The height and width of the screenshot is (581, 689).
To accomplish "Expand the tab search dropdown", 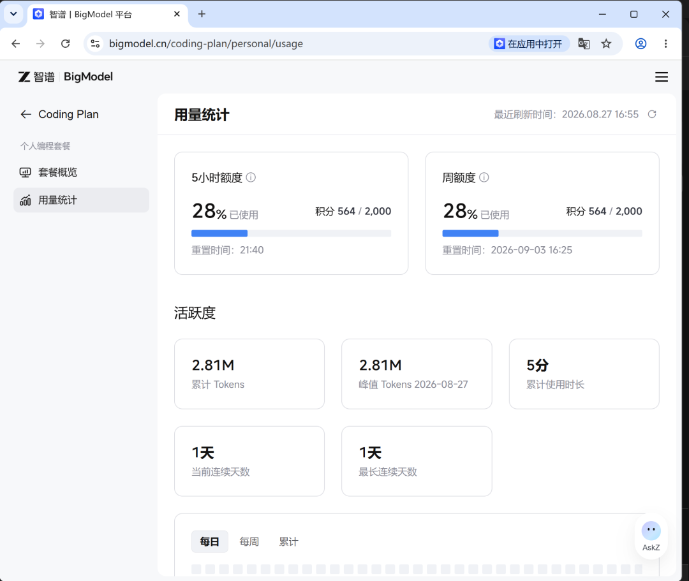I will click(13, 14).
